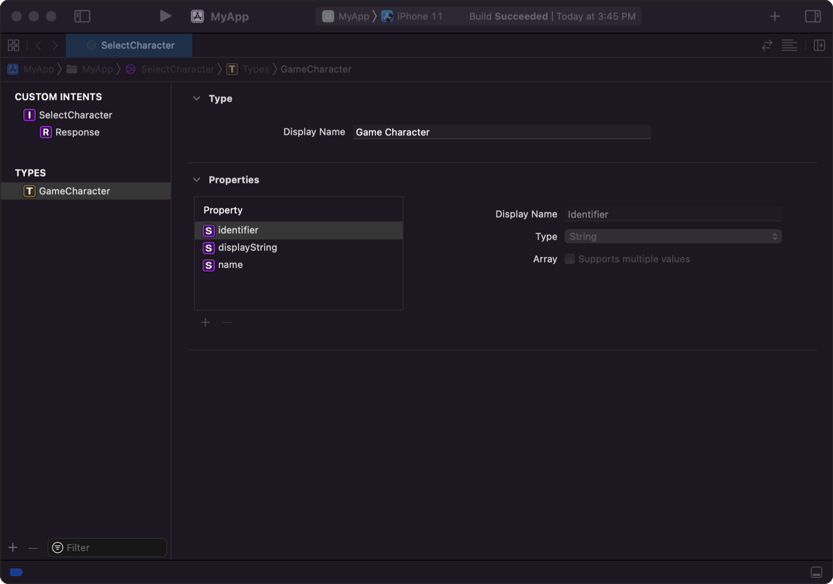This screenshot has width=833, height=584.
Task: Click the Response R icon
Action: (x=46, y=132)
